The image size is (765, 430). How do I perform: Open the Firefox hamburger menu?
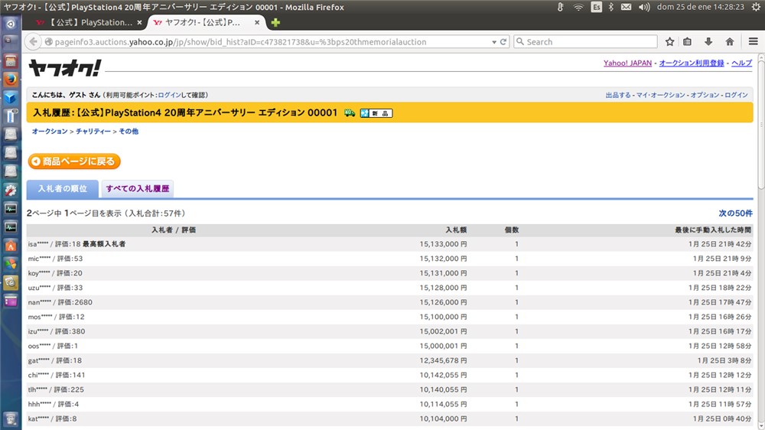(x=754, y=42)
